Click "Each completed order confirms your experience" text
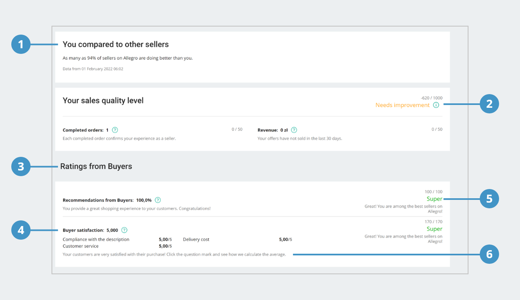 [x=119, y=139]
